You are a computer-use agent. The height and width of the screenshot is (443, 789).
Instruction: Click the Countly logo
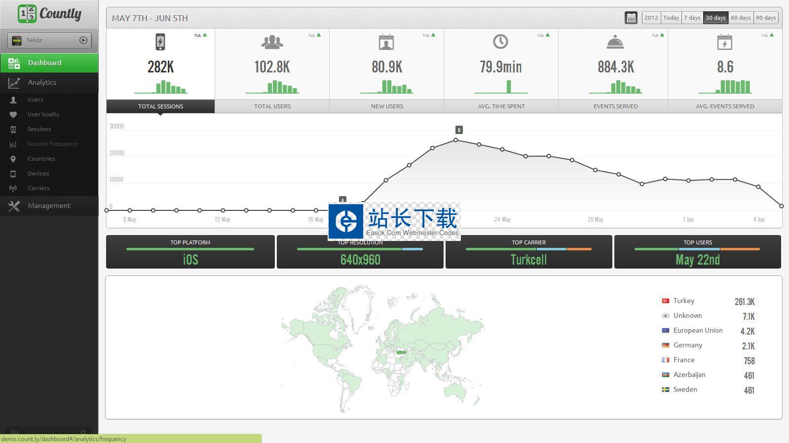(49, 14)
